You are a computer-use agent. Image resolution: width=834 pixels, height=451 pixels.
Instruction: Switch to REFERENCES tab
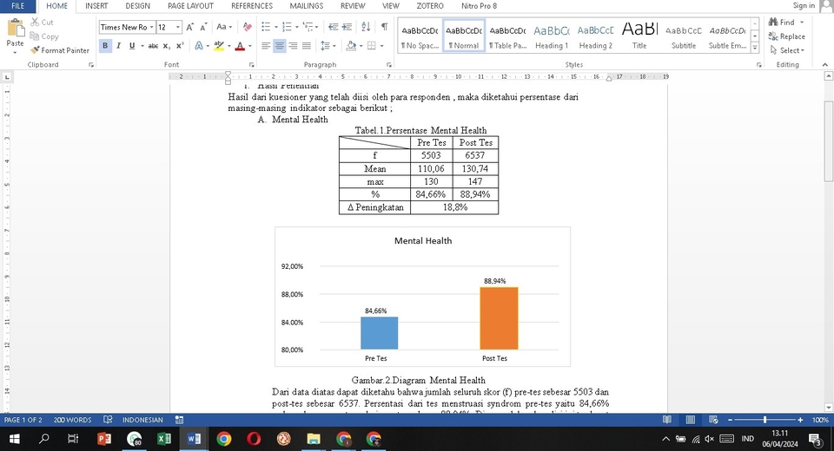point(252,6)
